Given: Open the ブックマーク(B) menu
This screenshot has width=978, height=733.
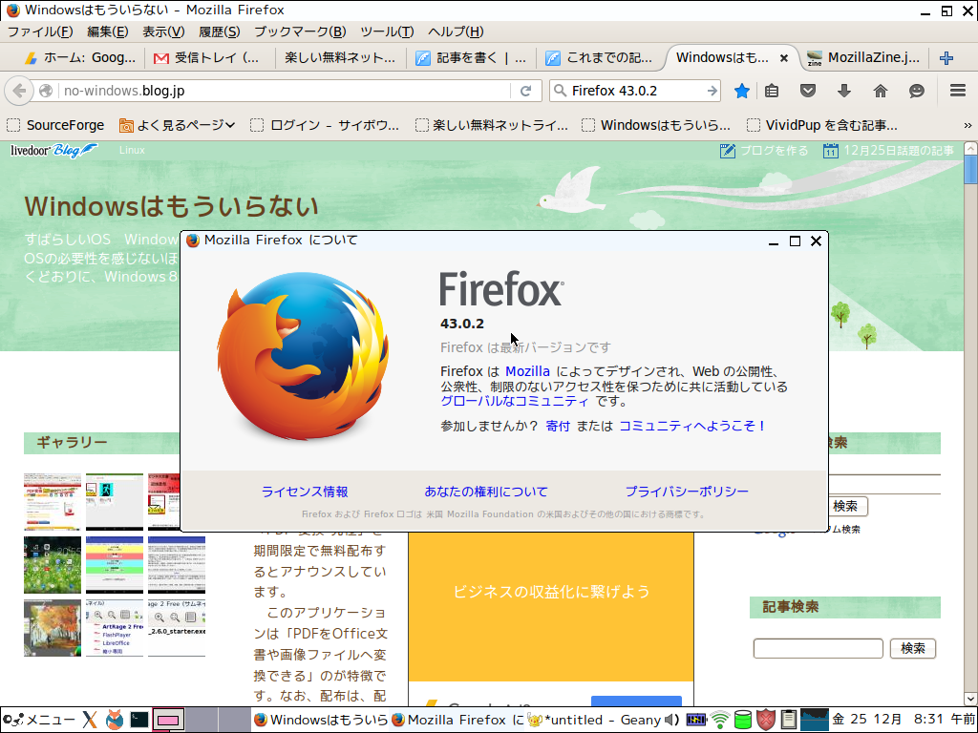Looking at the screenshot, I should coord(300,31).
